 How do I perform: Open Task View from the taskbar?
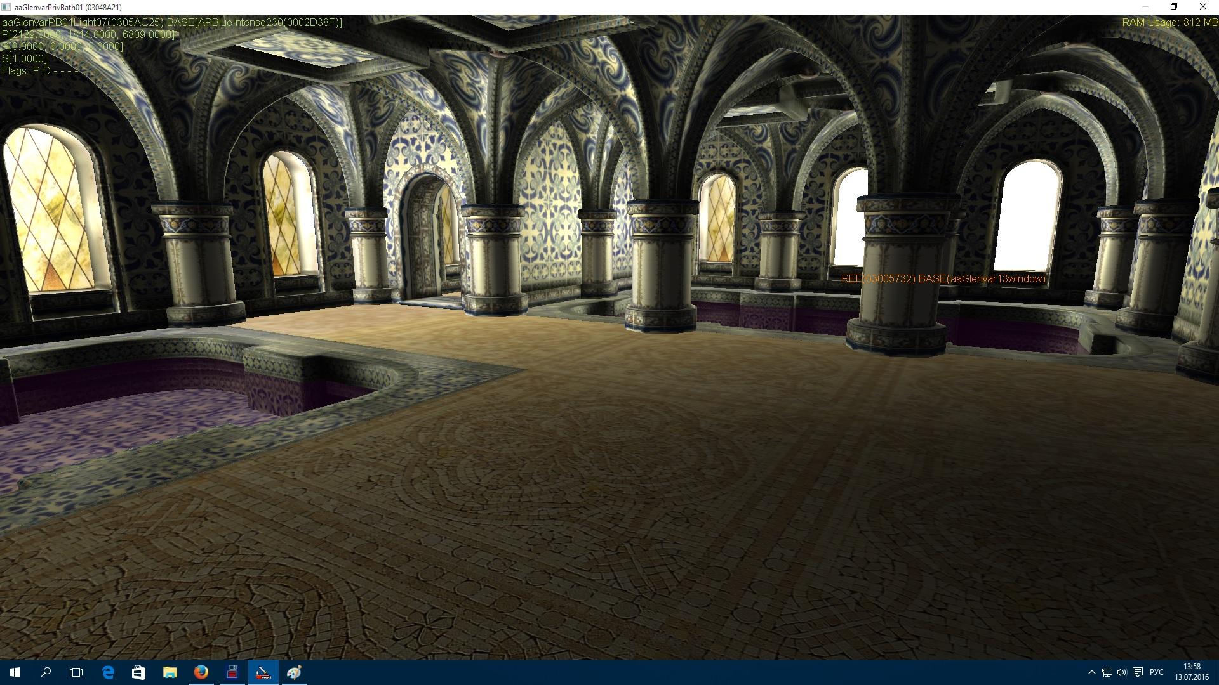click(x=76, y=672)
